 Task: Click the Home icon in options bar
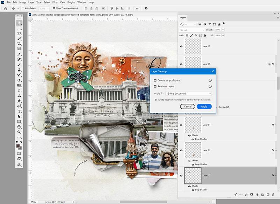point(6,8)
